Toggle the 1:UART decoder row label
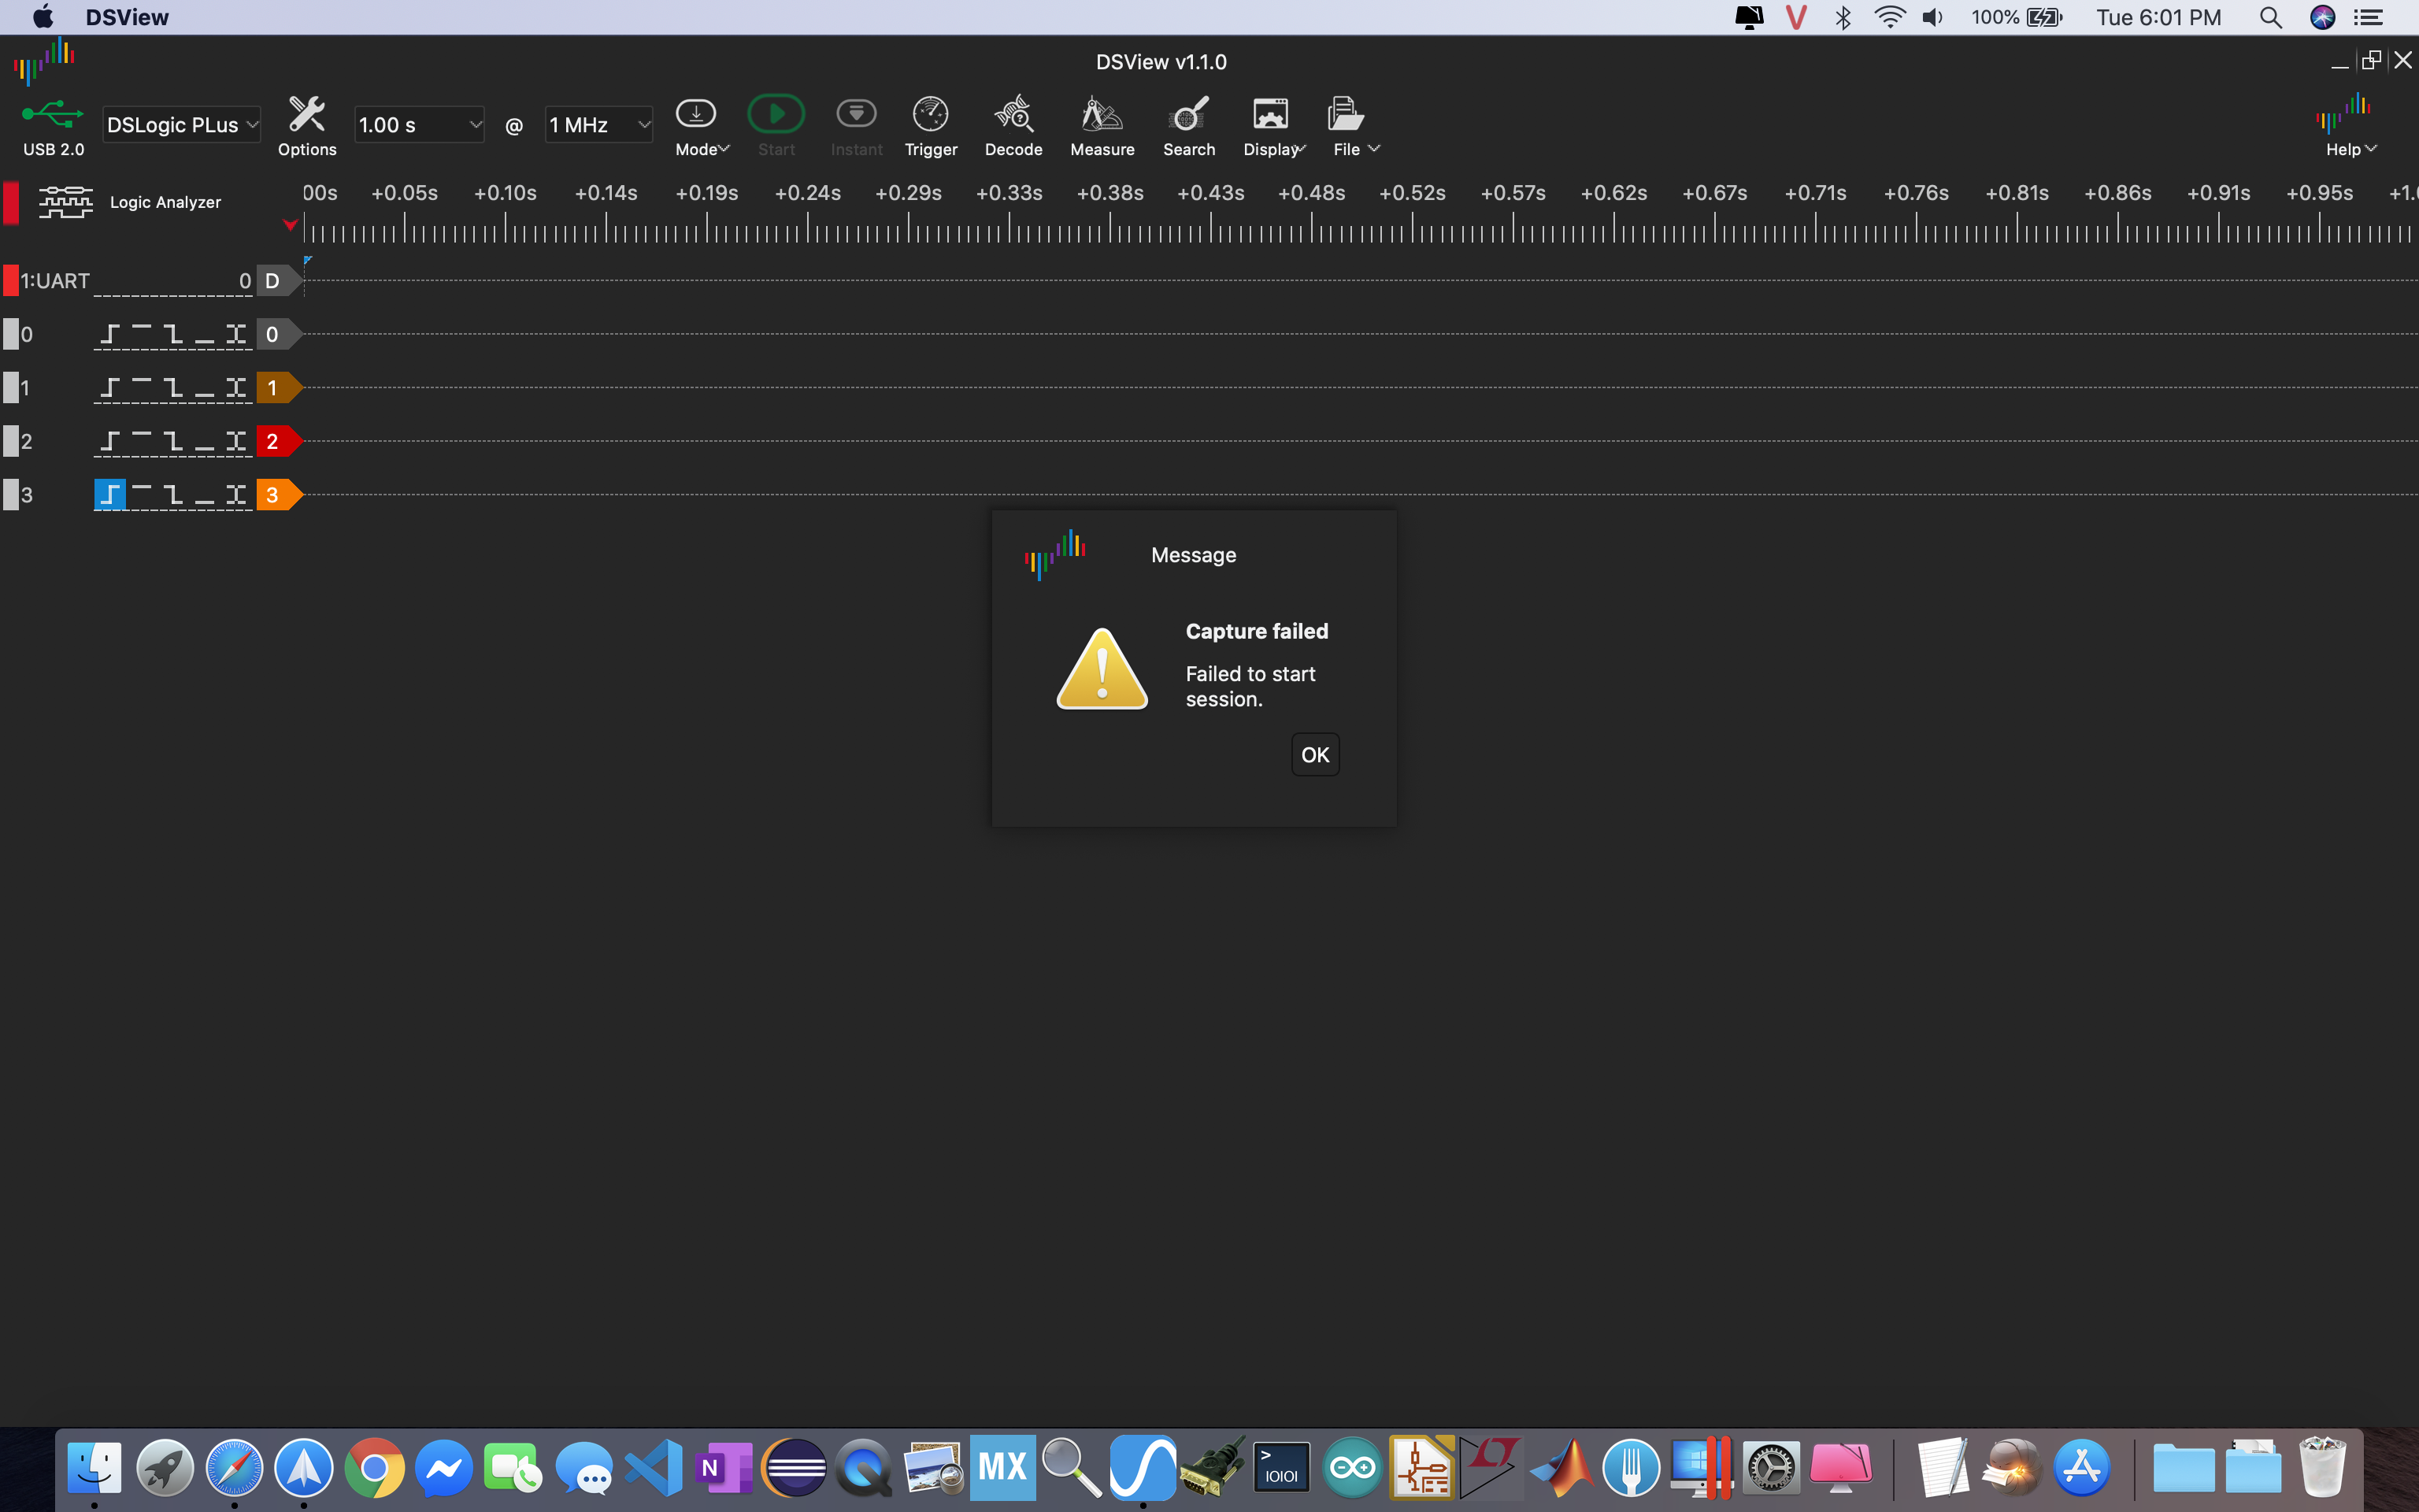Screen dimensions: 2419x1512 click(x=55, y=280)
